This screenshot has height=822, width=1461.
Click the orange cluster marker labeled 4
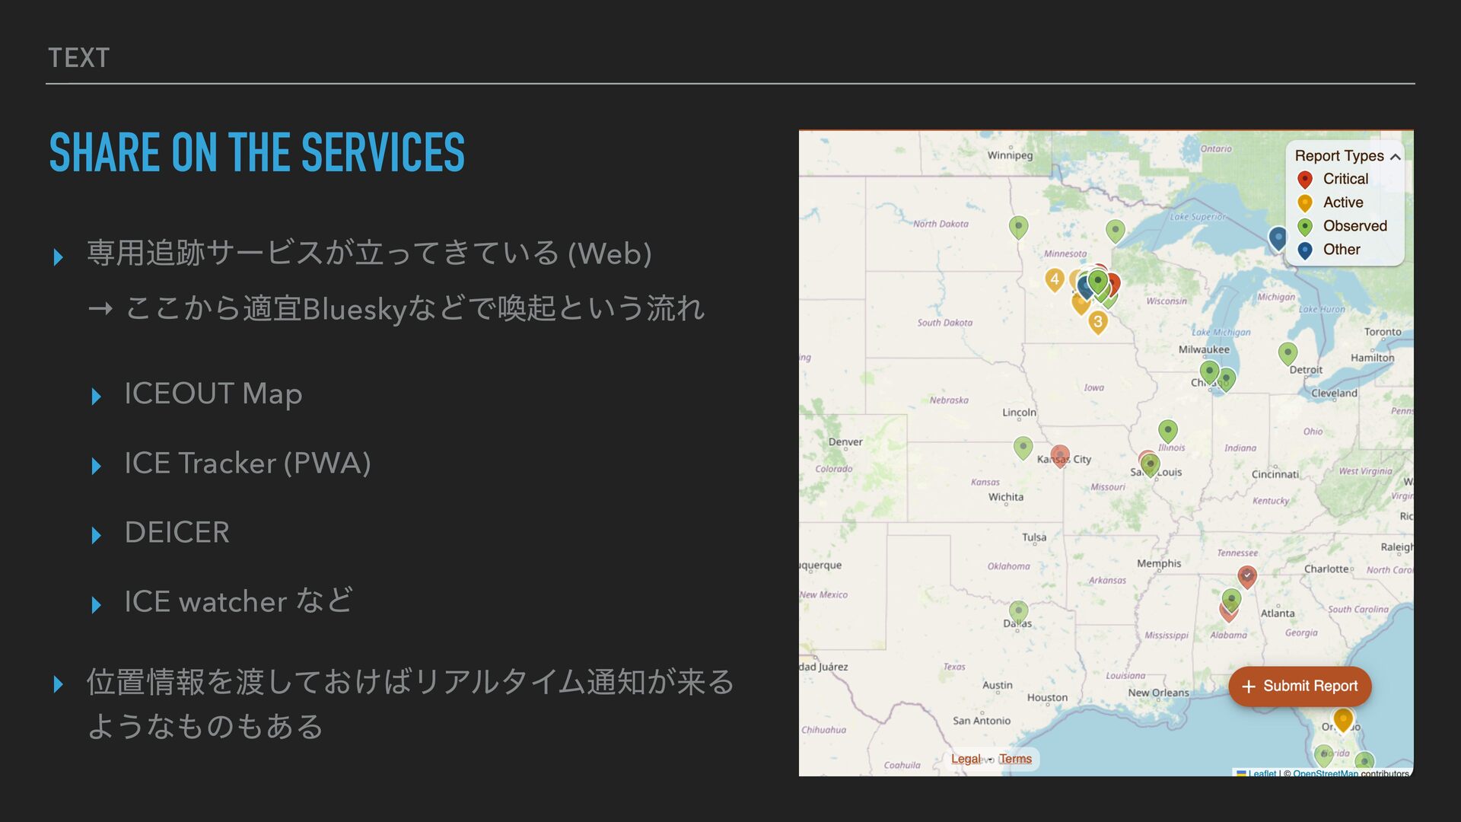click(x=1054, y=280)
